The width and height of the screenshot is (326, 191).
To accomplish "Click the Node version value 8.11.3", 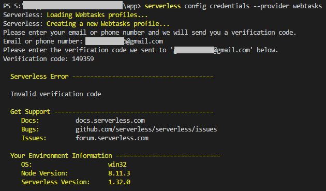I will point(119,173).
